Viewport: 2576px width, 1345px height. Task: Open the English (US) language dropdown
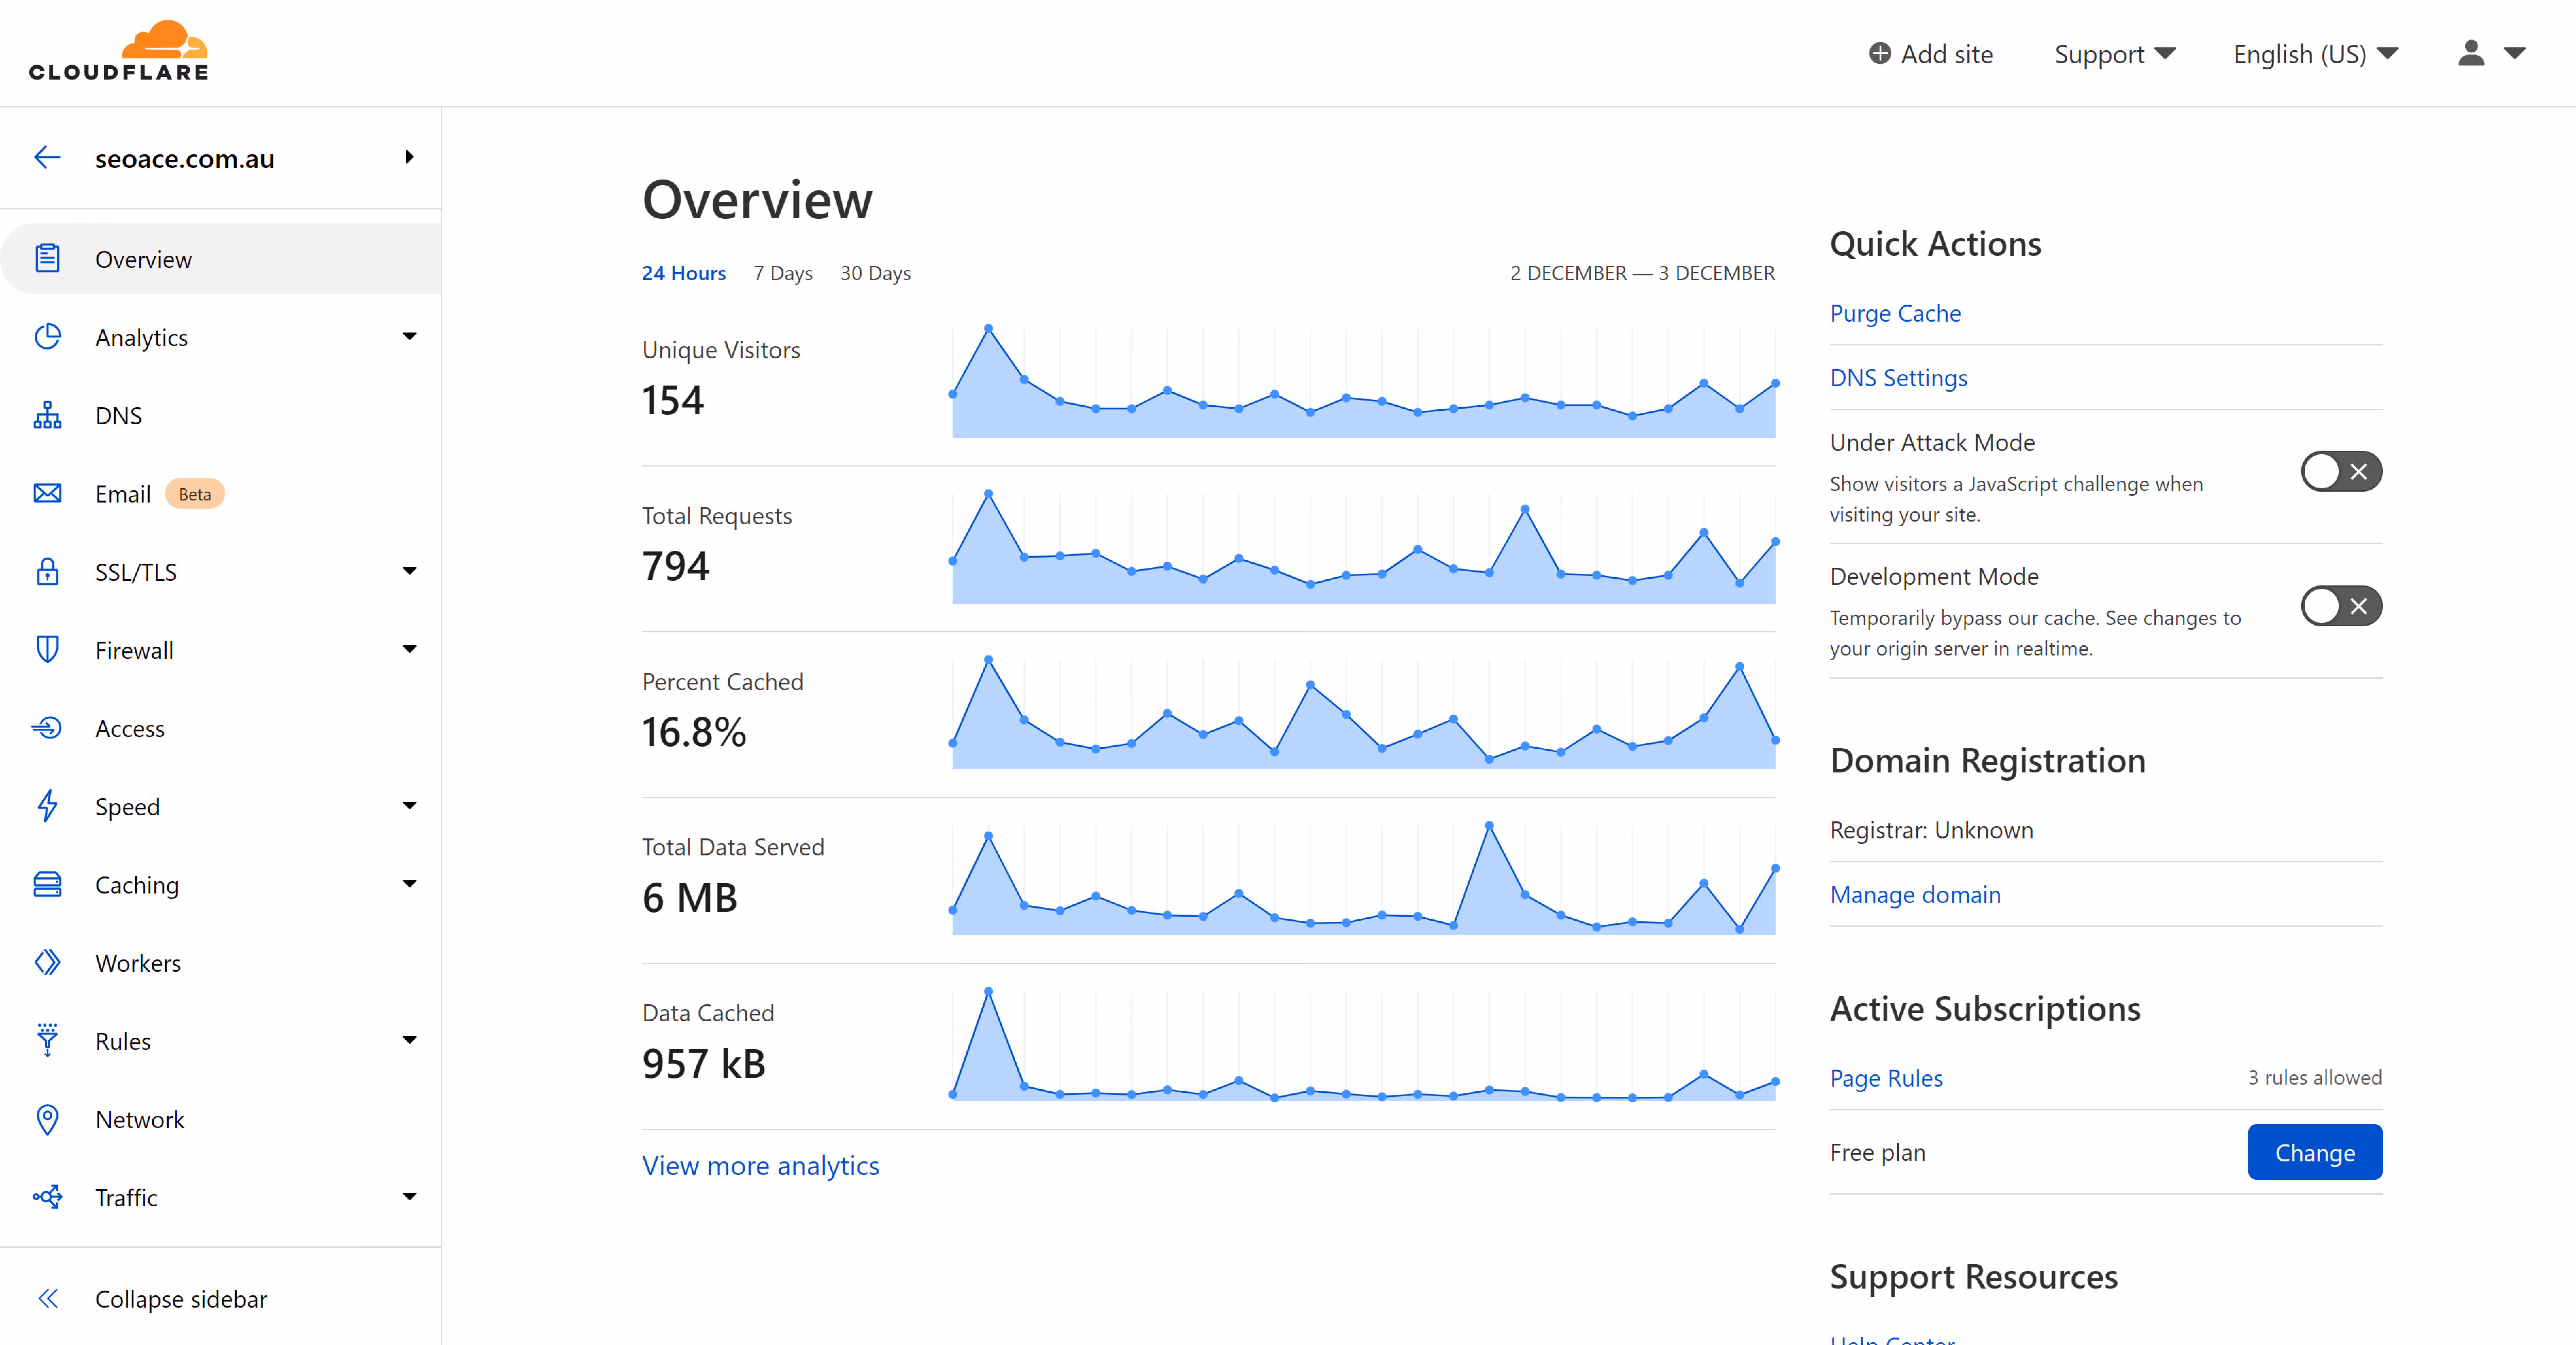[x=2316, y=54]
